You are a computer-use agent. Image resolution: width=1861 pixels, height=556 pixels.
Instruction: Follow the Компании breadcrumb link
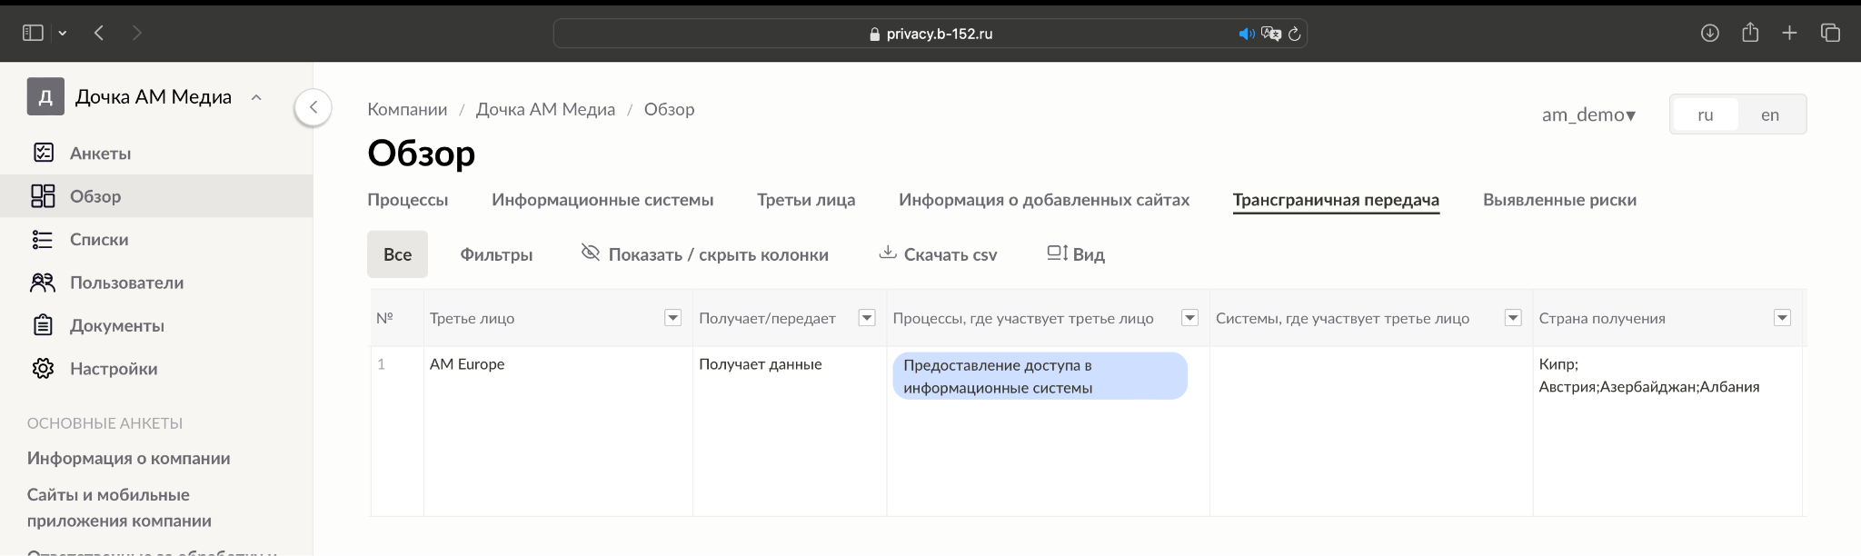[407, 110]
